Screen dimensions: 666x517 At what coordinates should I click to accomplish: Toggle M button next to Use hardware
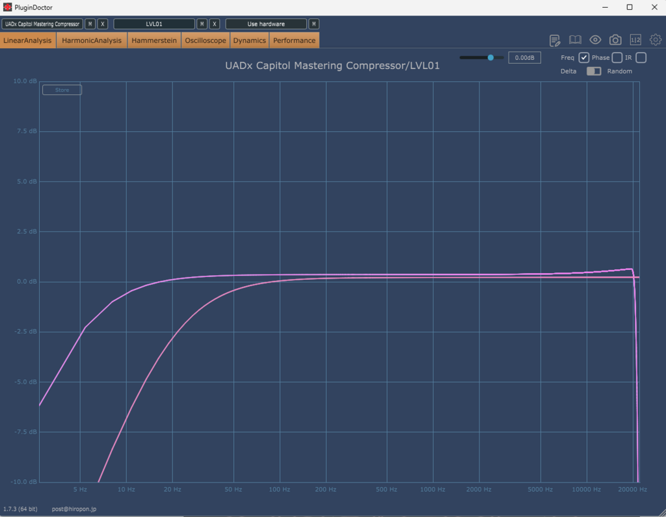point(314,24)
